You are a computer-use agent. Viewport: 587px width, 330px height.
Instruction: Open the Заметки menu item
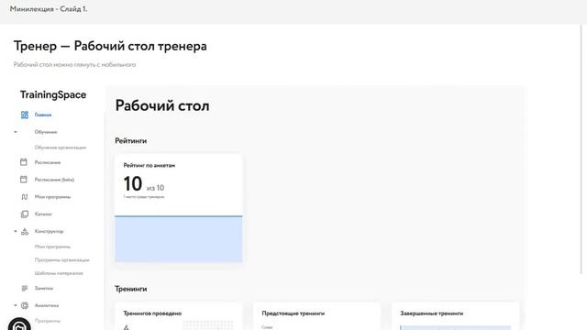[x=44, y=288]
